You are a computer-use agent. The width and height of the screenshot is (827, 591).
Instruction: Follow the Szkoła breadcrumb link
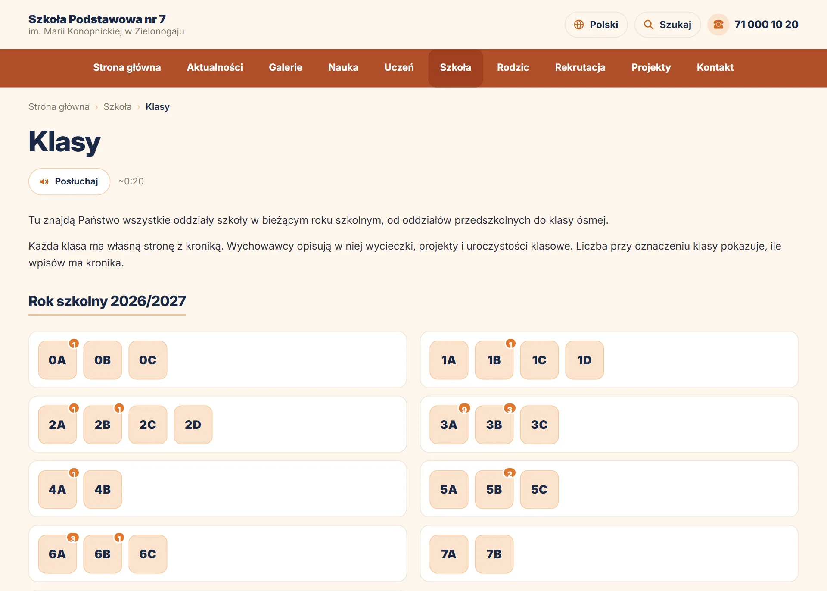118,107
